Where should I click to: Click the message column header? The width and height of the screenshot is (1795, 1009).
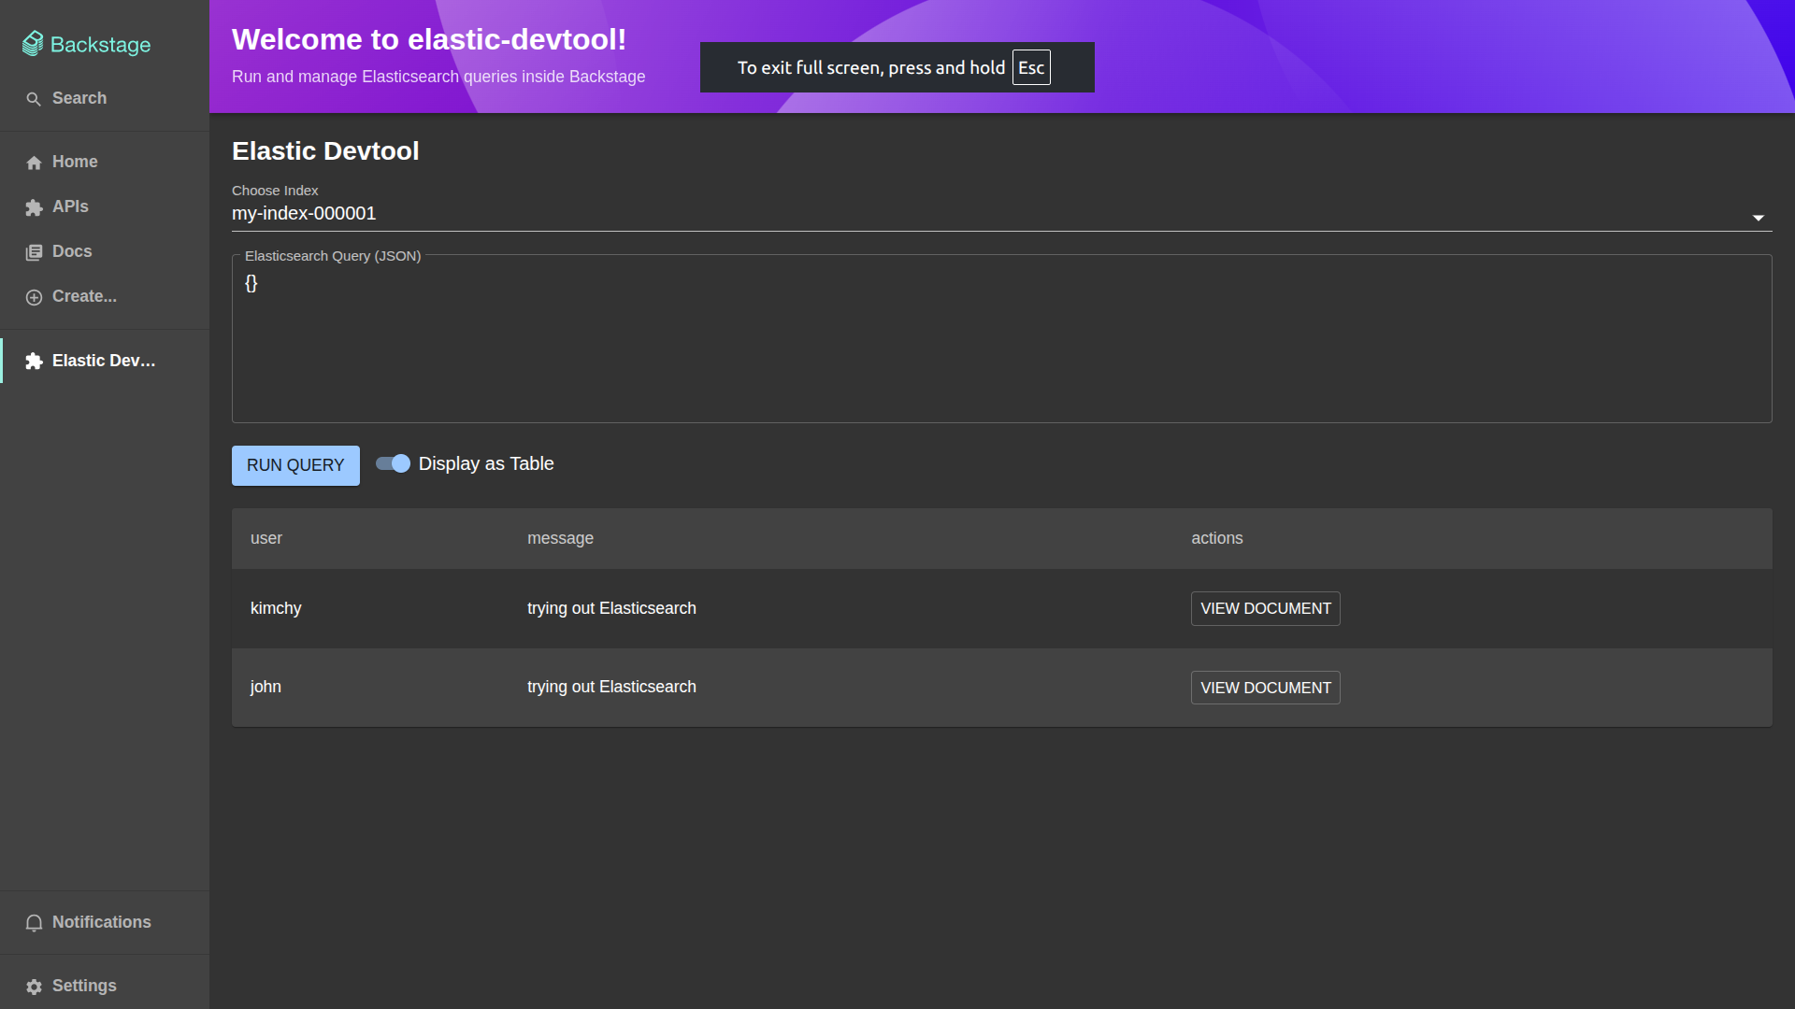click(x=560, y=538)
